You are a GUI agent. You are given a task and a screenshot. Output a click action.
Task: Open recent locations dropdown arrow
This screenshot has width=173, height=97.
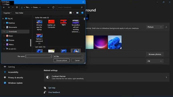click(x=13, y=7)
